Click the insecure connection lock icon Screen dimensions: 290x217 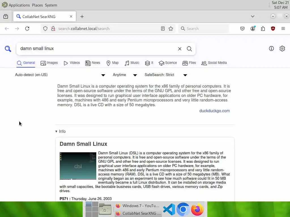(x=53, y=29)
